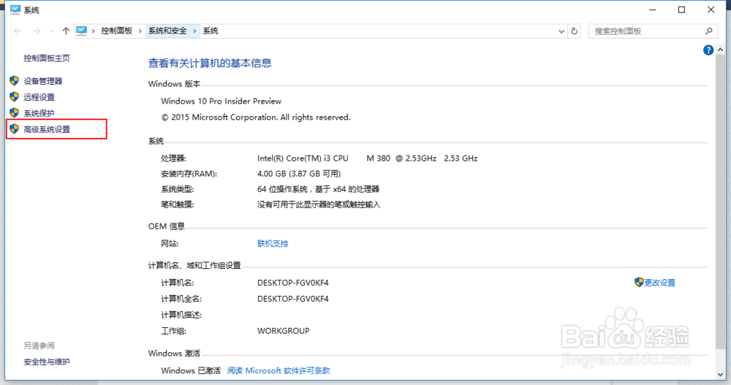731x385 pixels.
Task: Click the copyright line © 2015 Microsoft Corporation
Action: 255,118
